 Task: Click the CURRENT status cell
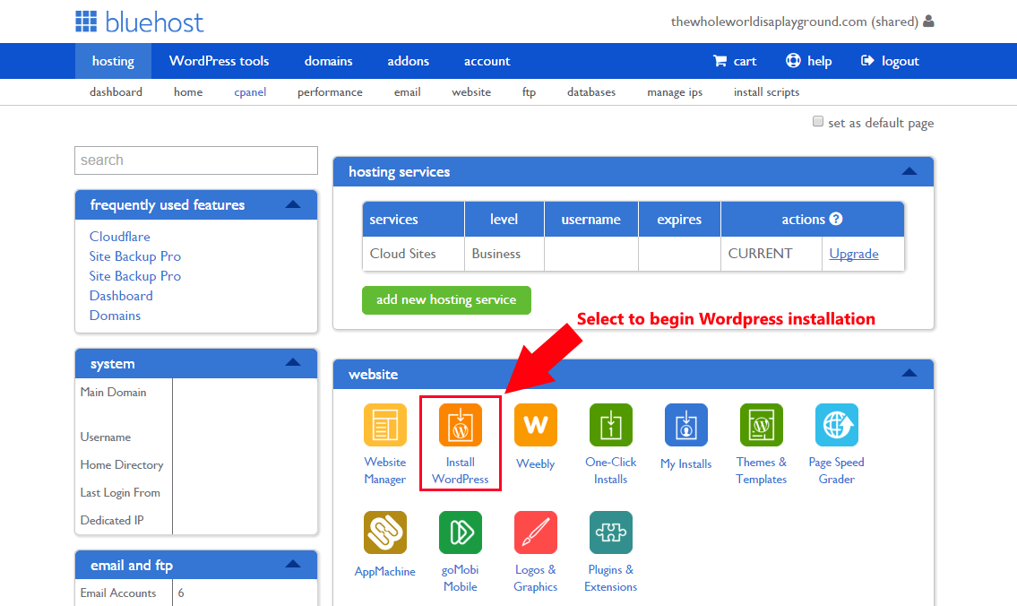(x=771, y=254)
